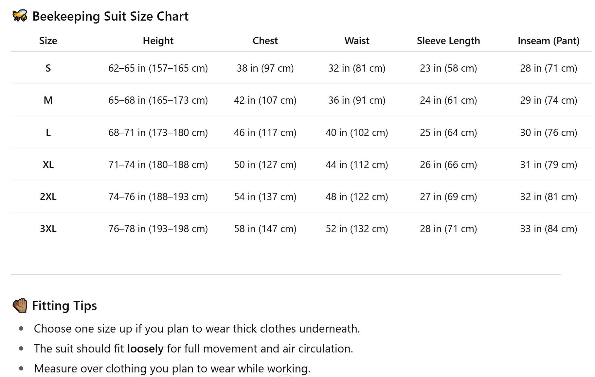Viewport: 595px width, 377px height.
Task: Click the tip about measuring over clothing
Action: click(x=172, y=368)
